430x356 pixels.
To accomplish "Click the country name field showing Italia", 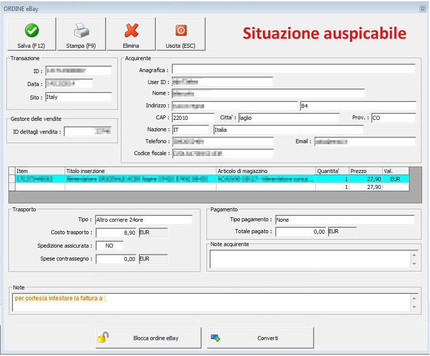I will tap(289, 130).
